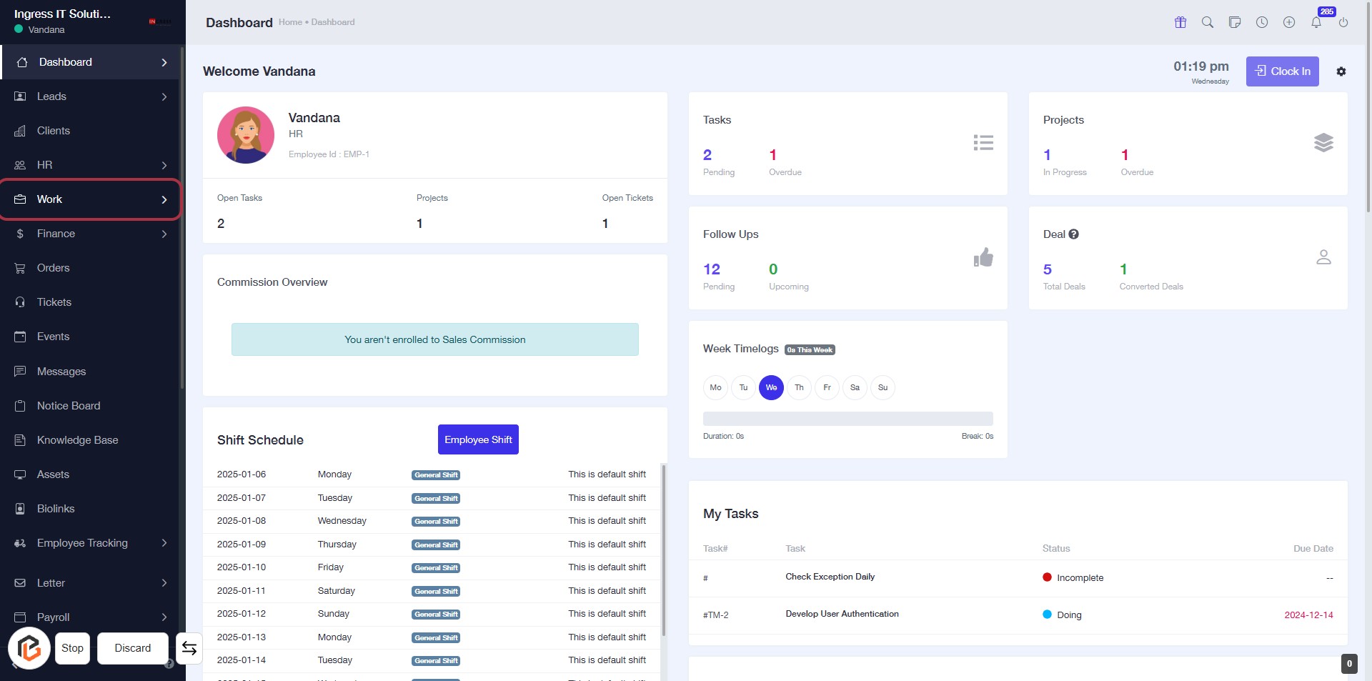Image resolution: width=1372 pixels, height=681 pixels.
Task: Select Sunday in Week Timelogs
Action: pos(883,387)
